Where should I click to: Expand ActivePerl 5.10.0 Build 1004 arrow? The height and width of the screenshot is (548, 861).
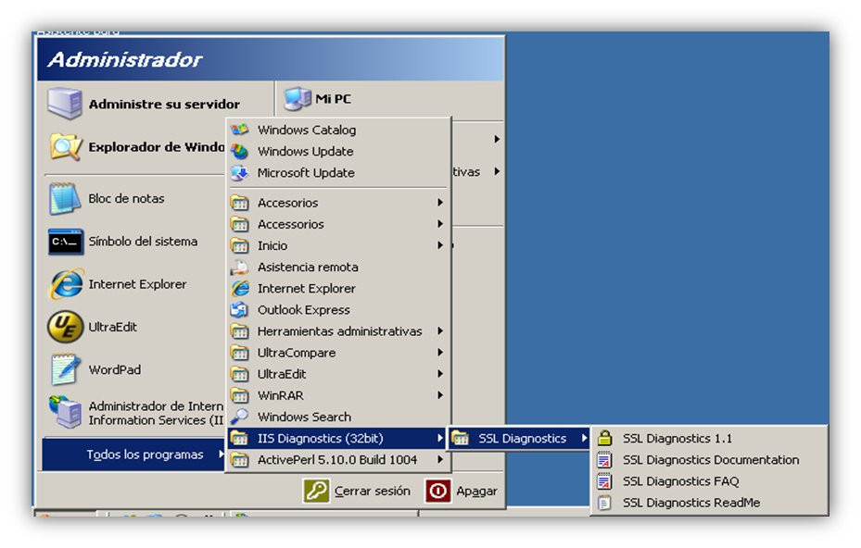pyautogui.click(x=440, y=459)
